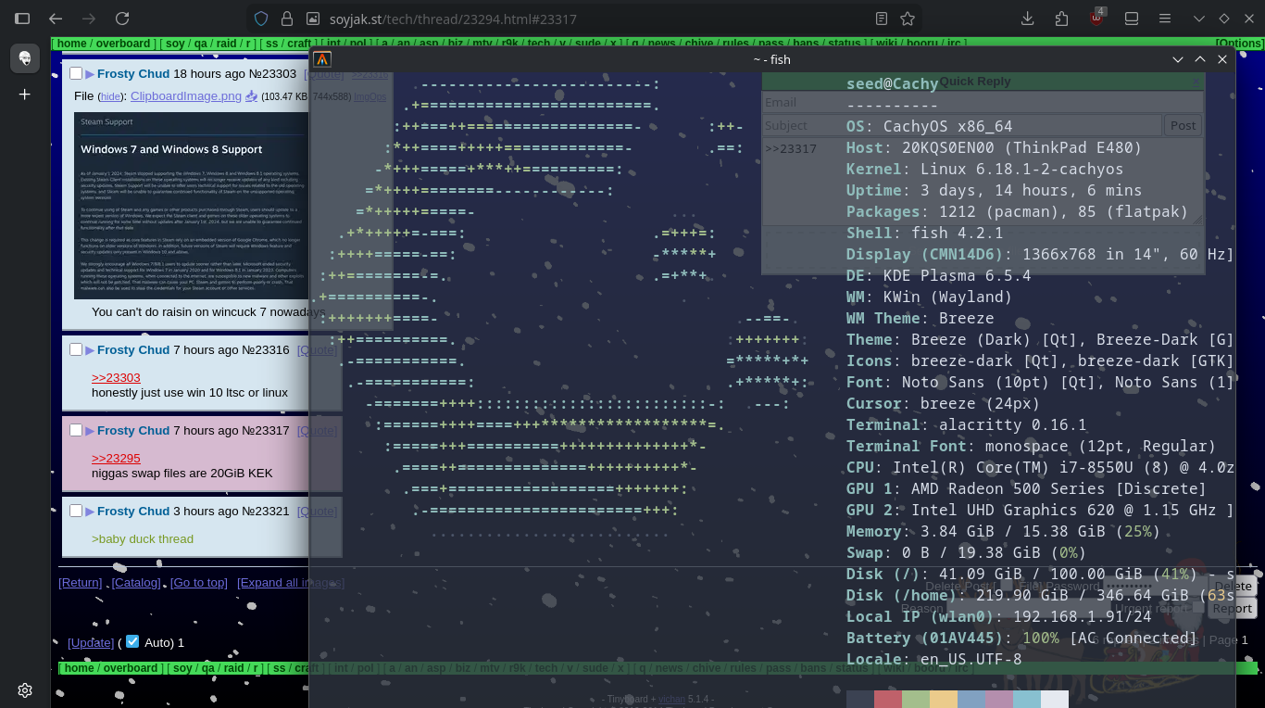Click the Catalog link
Viewport: 1265px width, 708px height.
click(x=136, y=583)
